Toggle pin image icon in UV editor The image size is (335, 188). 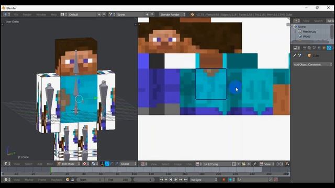click(255, 164)
